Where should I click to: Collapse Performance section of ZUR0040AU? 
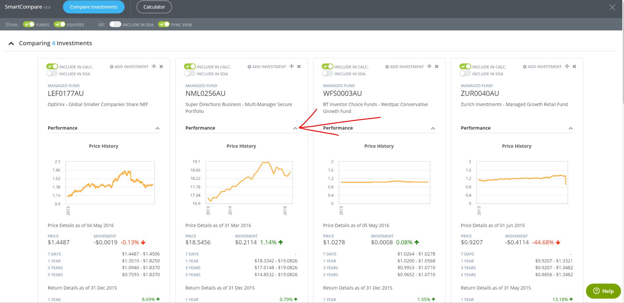point(571,128)
